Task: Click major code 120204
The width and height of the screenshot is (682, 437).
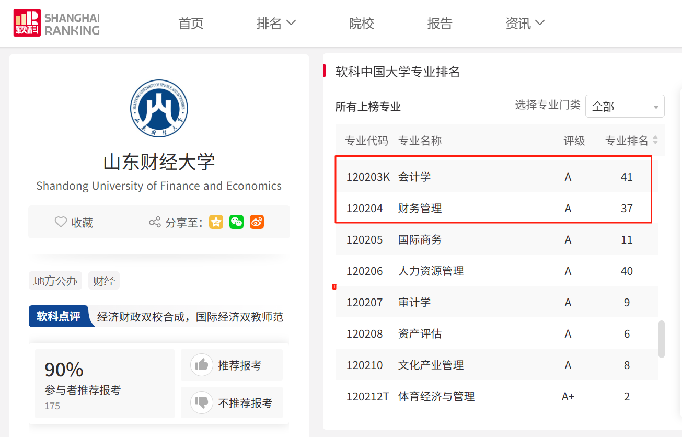Action: tap(364, 208)
